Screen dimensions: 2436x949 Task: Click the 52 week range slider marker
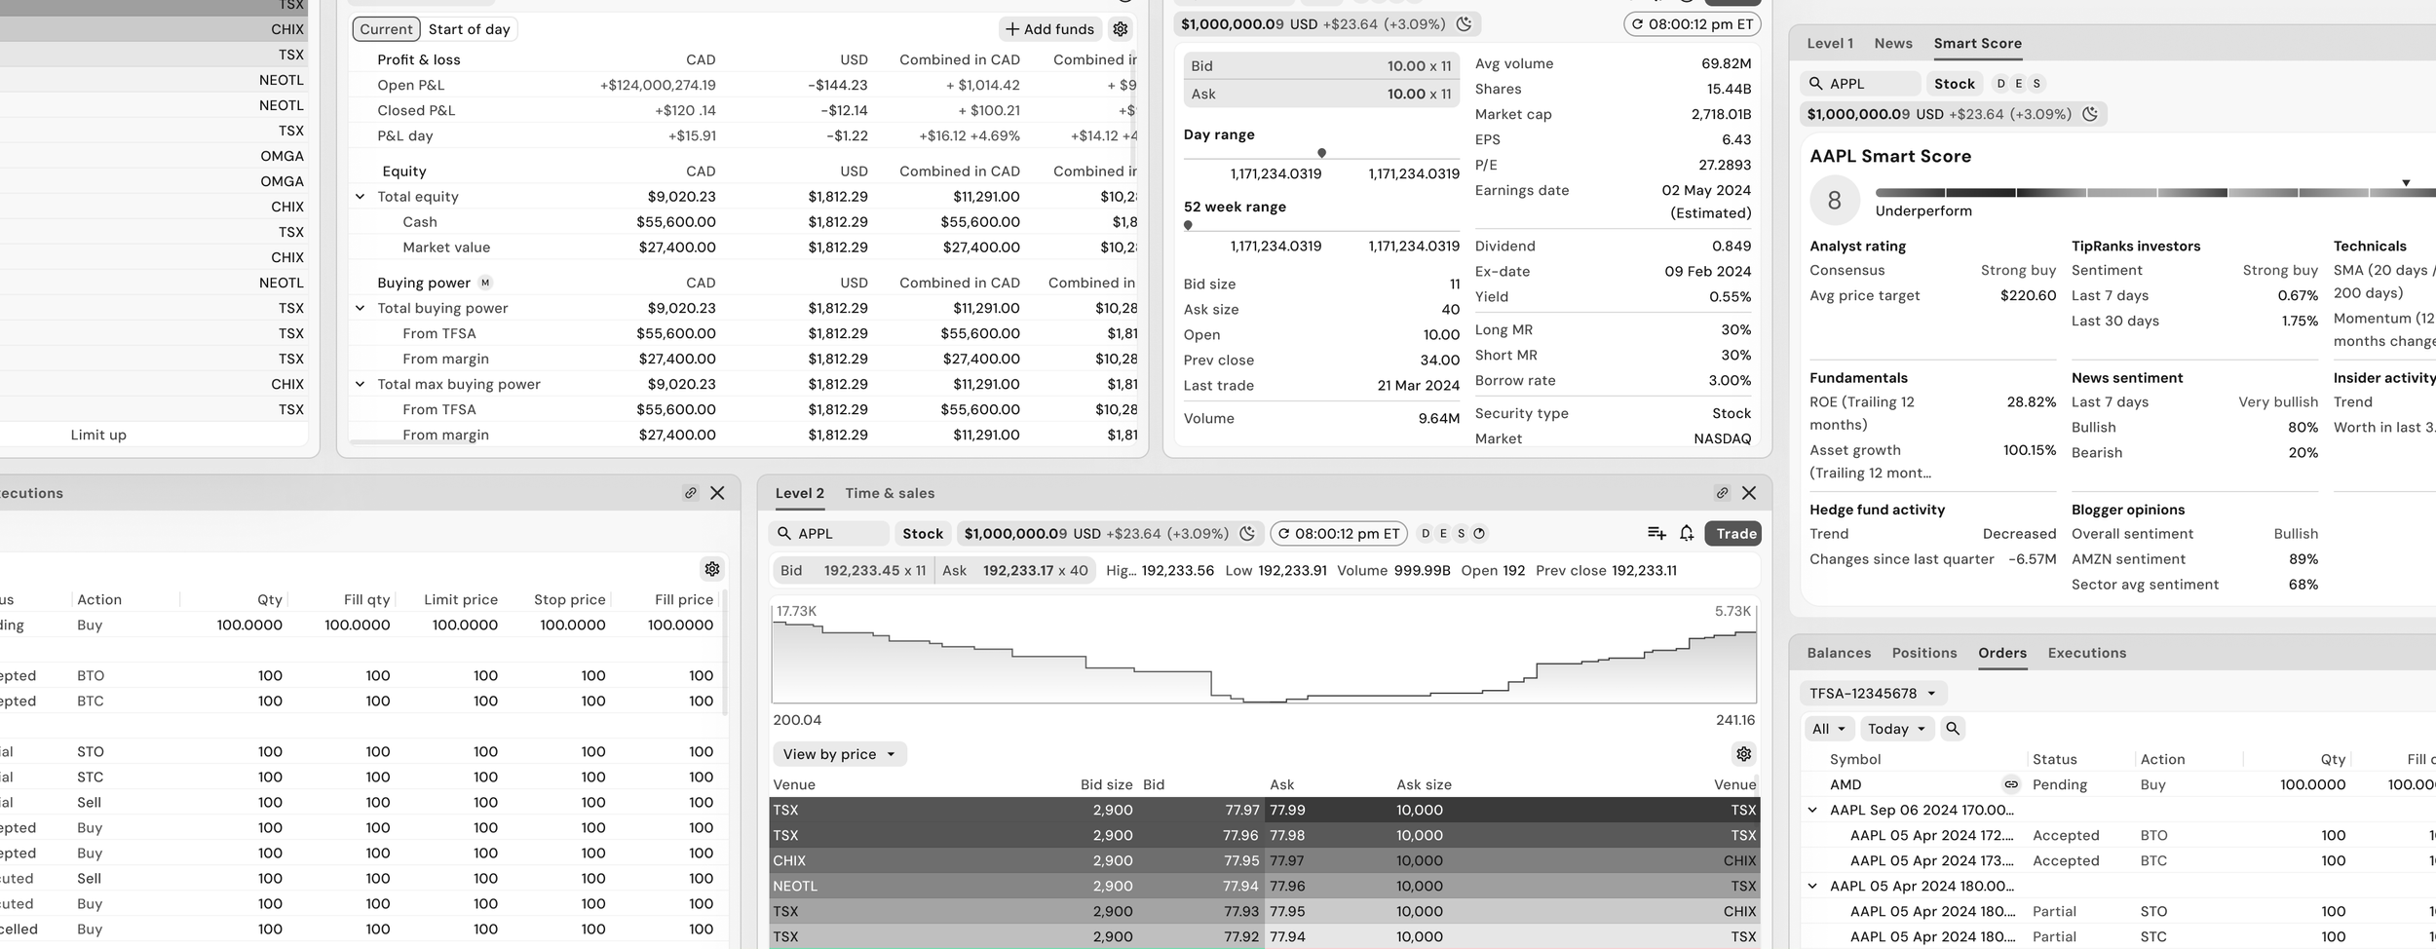(x=1188, y=225)
